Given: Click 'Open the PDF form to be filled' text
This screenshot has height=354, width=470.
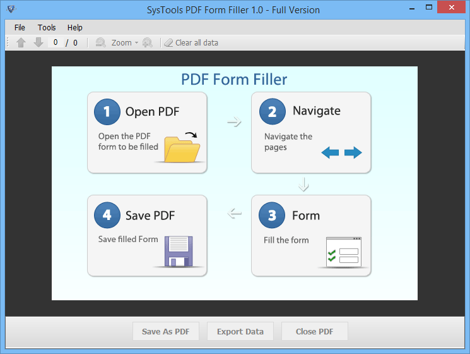Looking at the screenshot, I should tap(128, 142).
